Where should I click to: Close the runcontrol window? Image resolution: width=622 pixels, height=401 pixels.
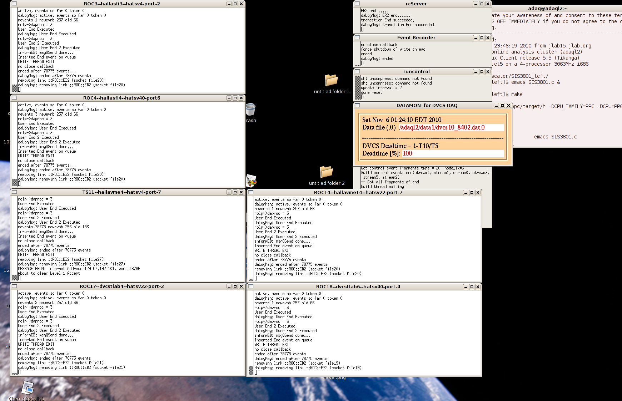(488, 71)
